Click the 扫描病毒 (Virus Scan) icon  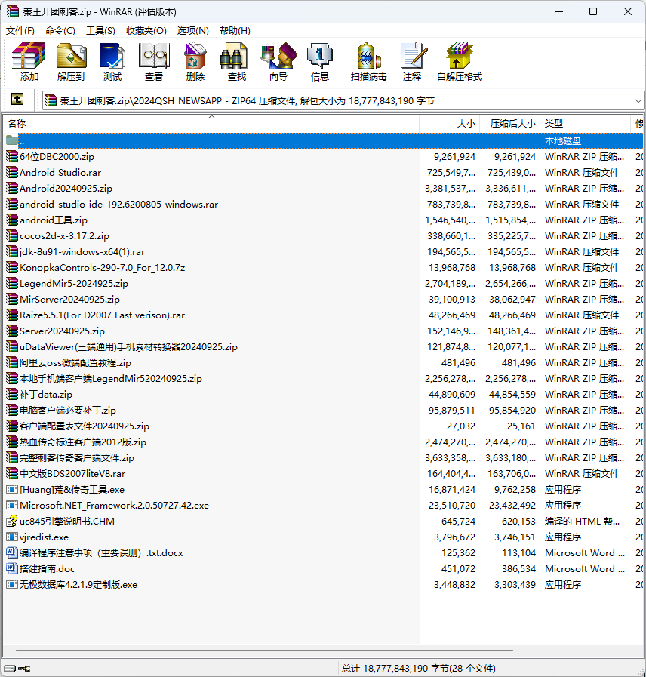pyautogui.click(x=368, y=62)
